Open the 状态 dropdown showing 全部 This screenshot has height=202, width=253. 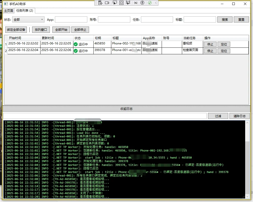coord(28,19)
